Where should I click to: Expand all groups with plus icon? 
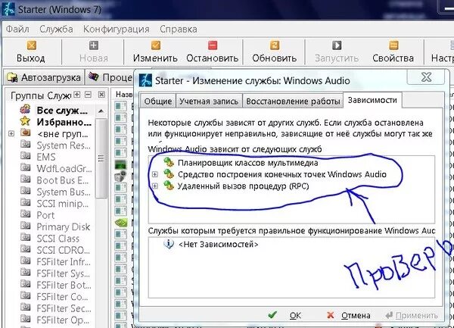(77, 95)
